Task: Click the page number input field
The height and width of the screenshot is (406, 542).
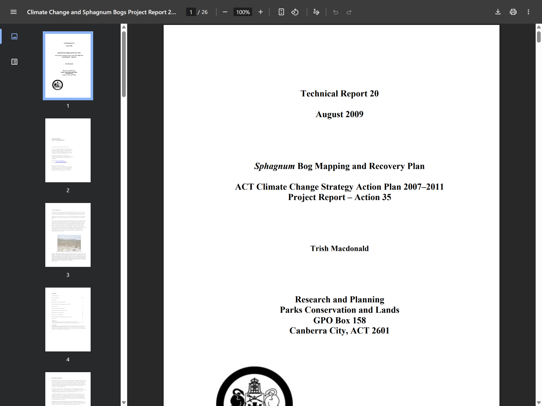Action: point(191,12)
